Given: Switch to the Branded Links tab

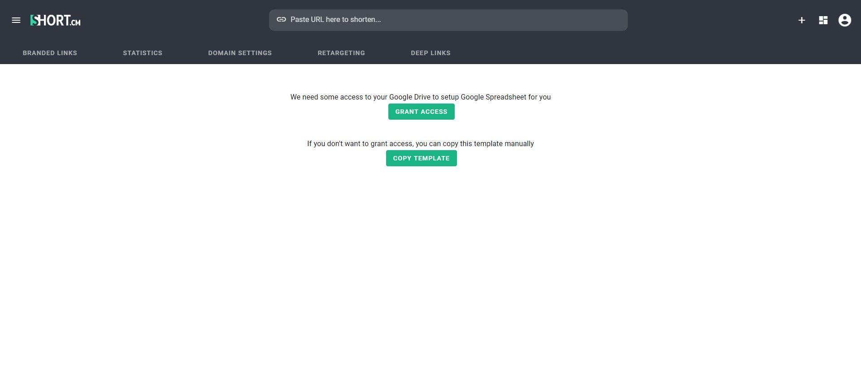Looking at the screenshot, I should coord(50,53).
